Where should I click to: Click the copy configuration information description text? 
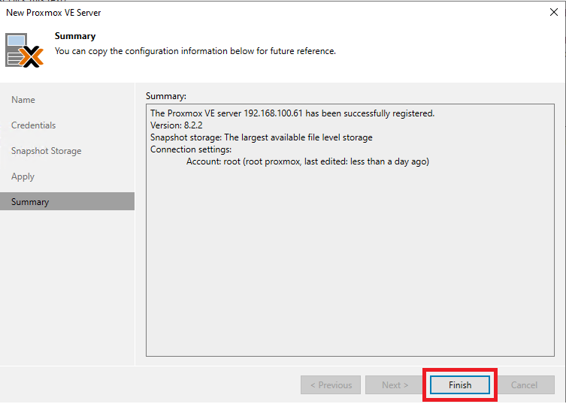tap(195, 51)
